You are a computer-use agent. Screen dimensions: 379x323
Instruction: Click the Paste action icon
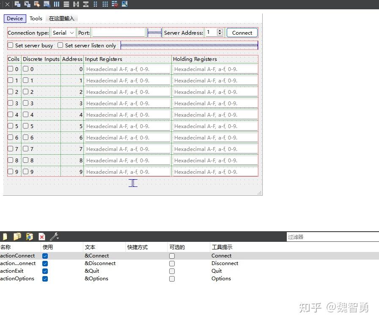[x=30, y=236]
